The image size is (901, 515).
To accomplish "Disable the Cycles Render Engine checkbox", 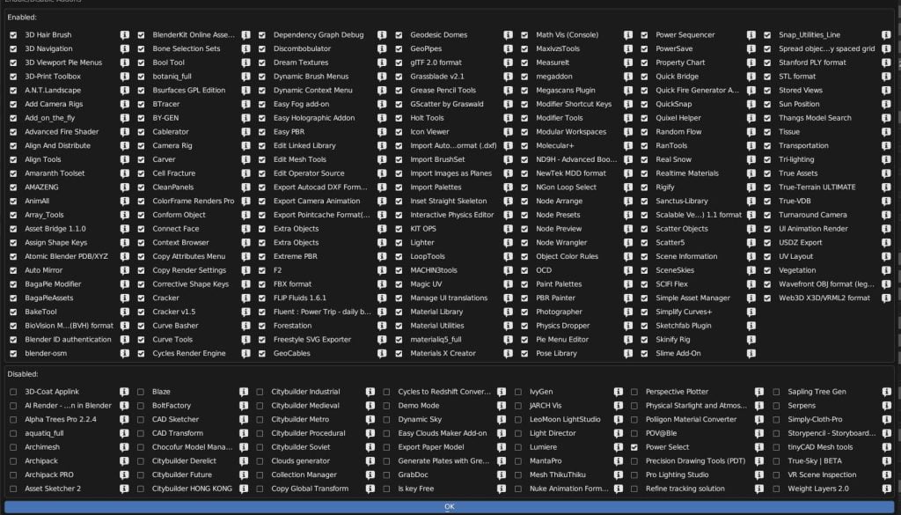I will 141,354.
